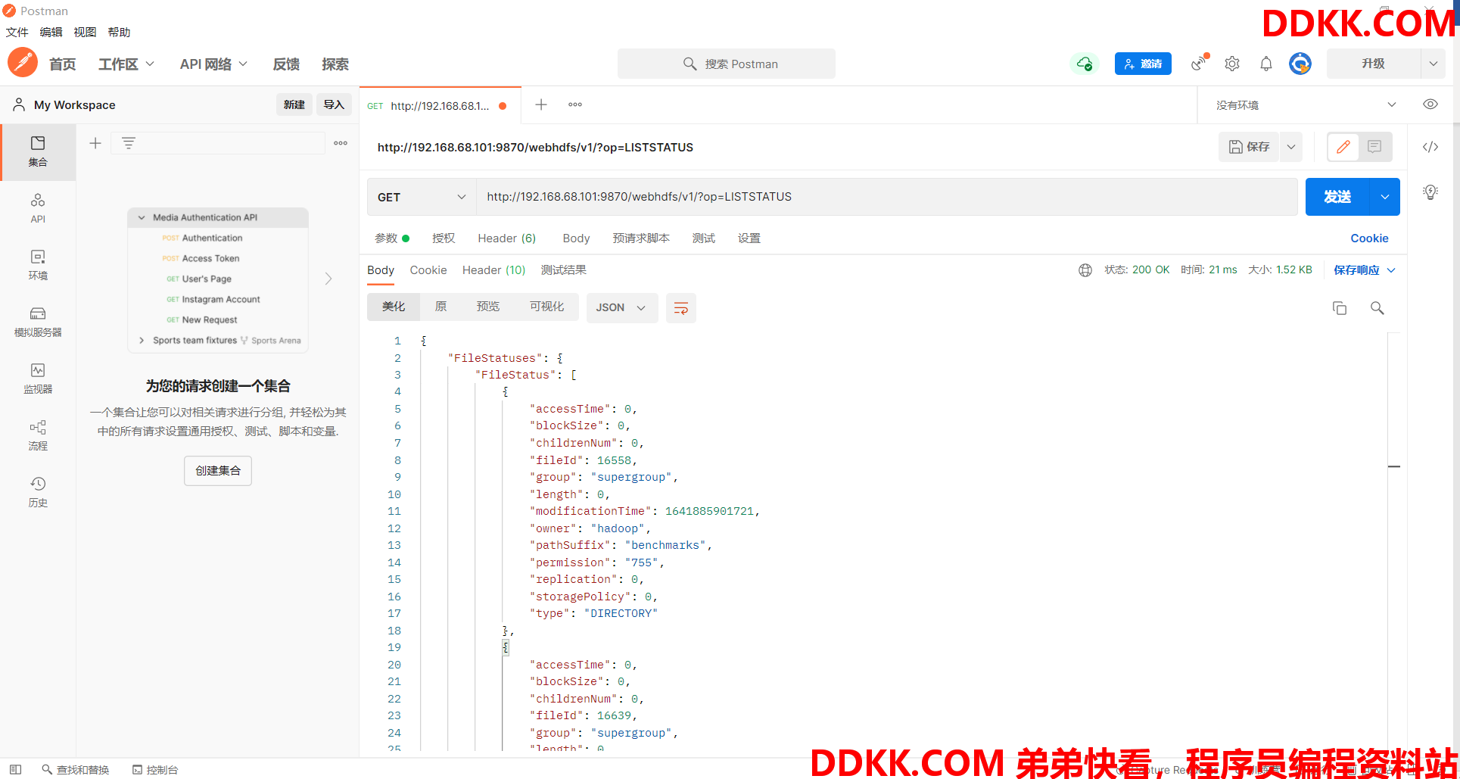Click the Import button
Screen dimensions: 1460x779
334,104
